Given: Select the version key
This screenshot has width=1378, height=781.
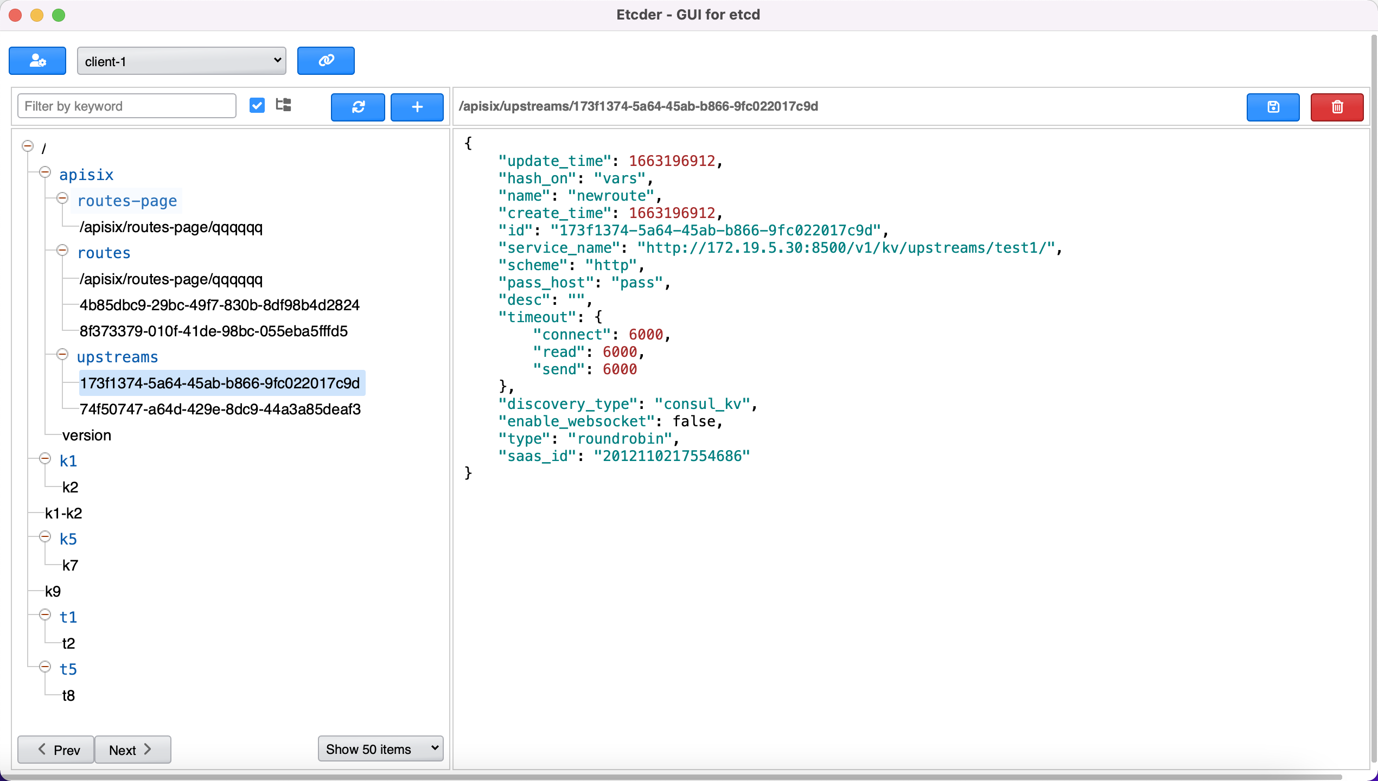Looking at the screenshot, I should [87, 436].
